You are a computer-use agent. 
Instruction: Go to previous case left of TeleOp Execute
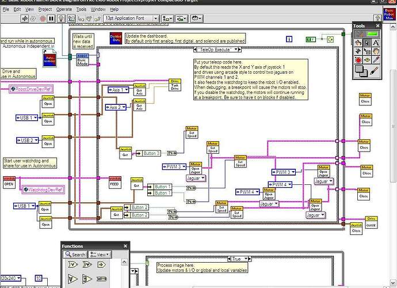[x=195, y=50]
